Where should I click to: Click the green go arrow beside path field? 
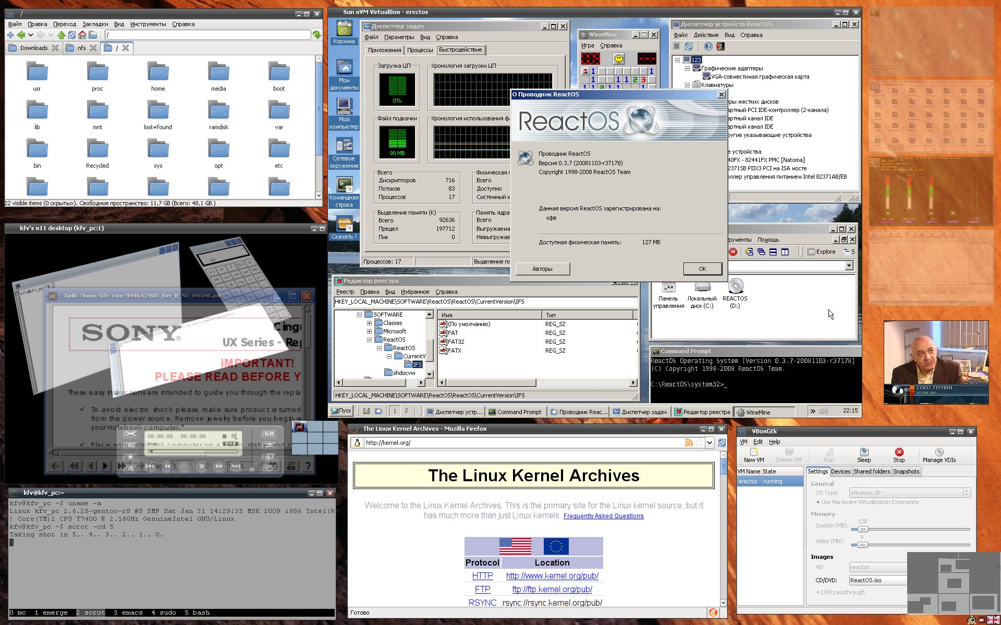click(317, 35)
